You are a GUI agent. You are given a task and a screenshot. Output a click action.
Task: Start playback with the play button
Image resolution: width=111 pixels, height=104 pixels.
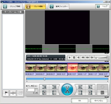point(70,58)
